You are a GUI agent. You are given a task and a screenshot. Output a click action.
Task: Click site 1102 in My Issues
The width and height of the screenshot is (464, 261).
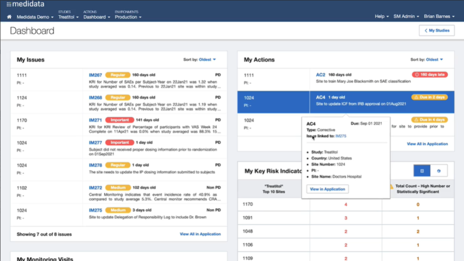(22, 188)
